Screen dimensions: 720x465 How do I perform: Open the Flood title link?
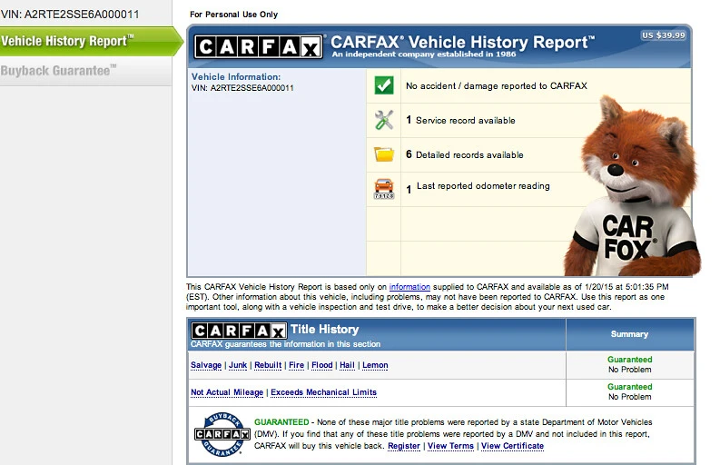(322, 365)
